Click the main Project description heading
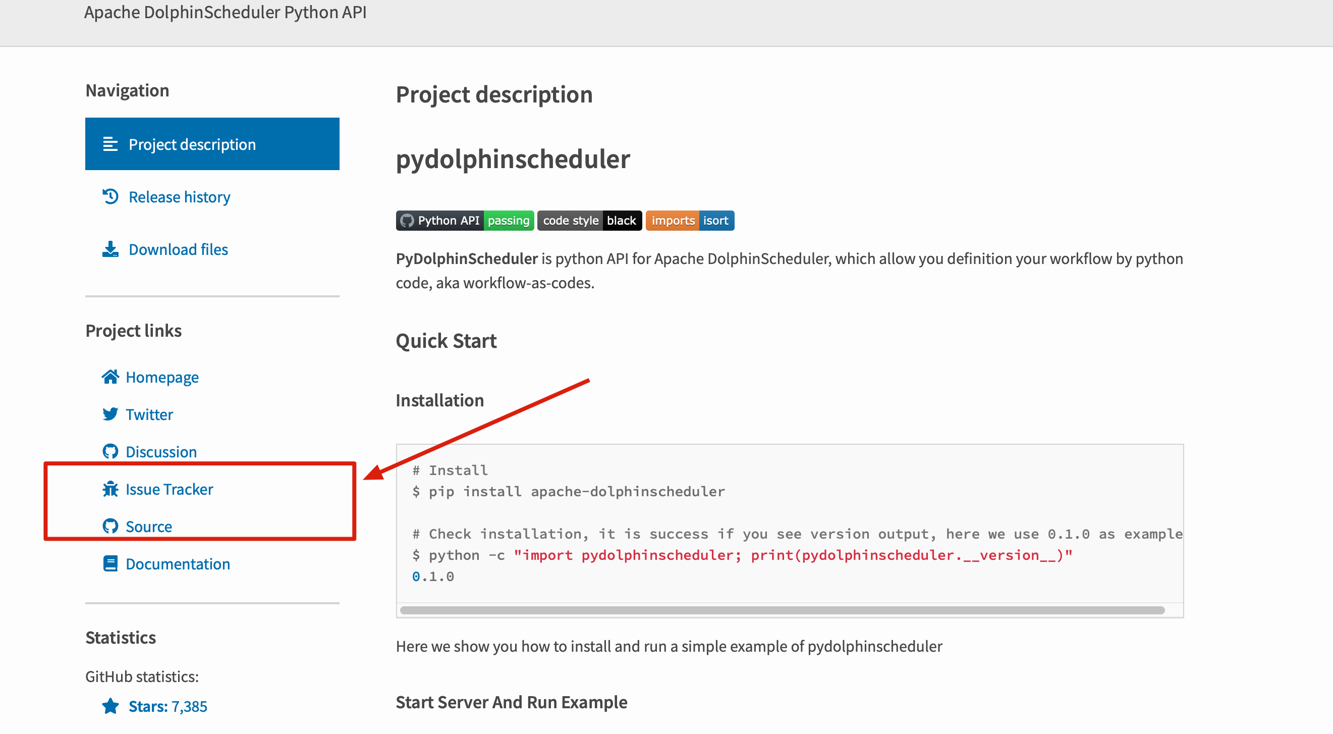The height and width of the screenshot is (734, 1333). coord(494,94)
